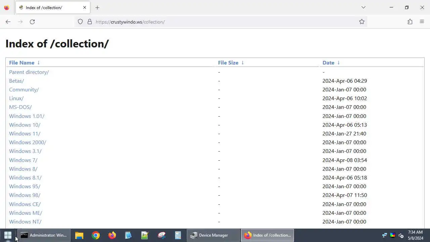This screenshot has height=242, width=430.
Task: Open the Community/ folder
Action: [24, 90]
